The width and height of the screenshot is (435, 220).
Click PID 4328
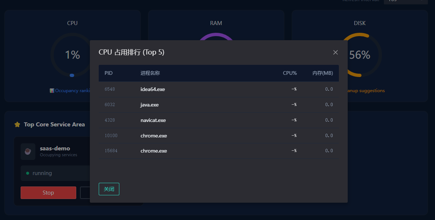point(110,120)
